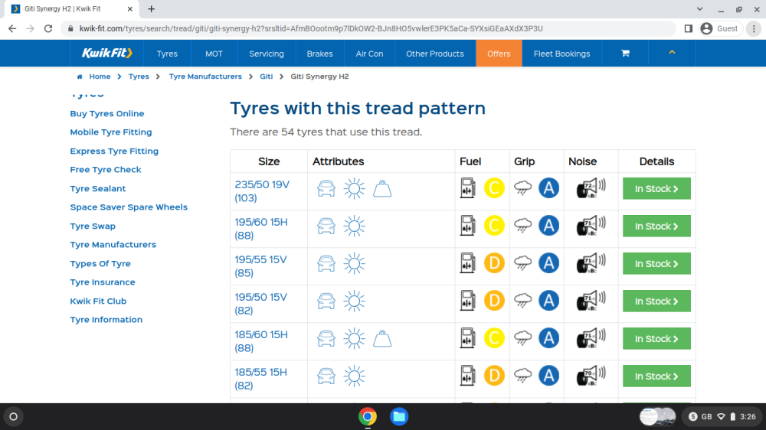This screenshot has height=430, width=766.
Task: Open the system tray showing time 3:26
Action: [722, 416]
